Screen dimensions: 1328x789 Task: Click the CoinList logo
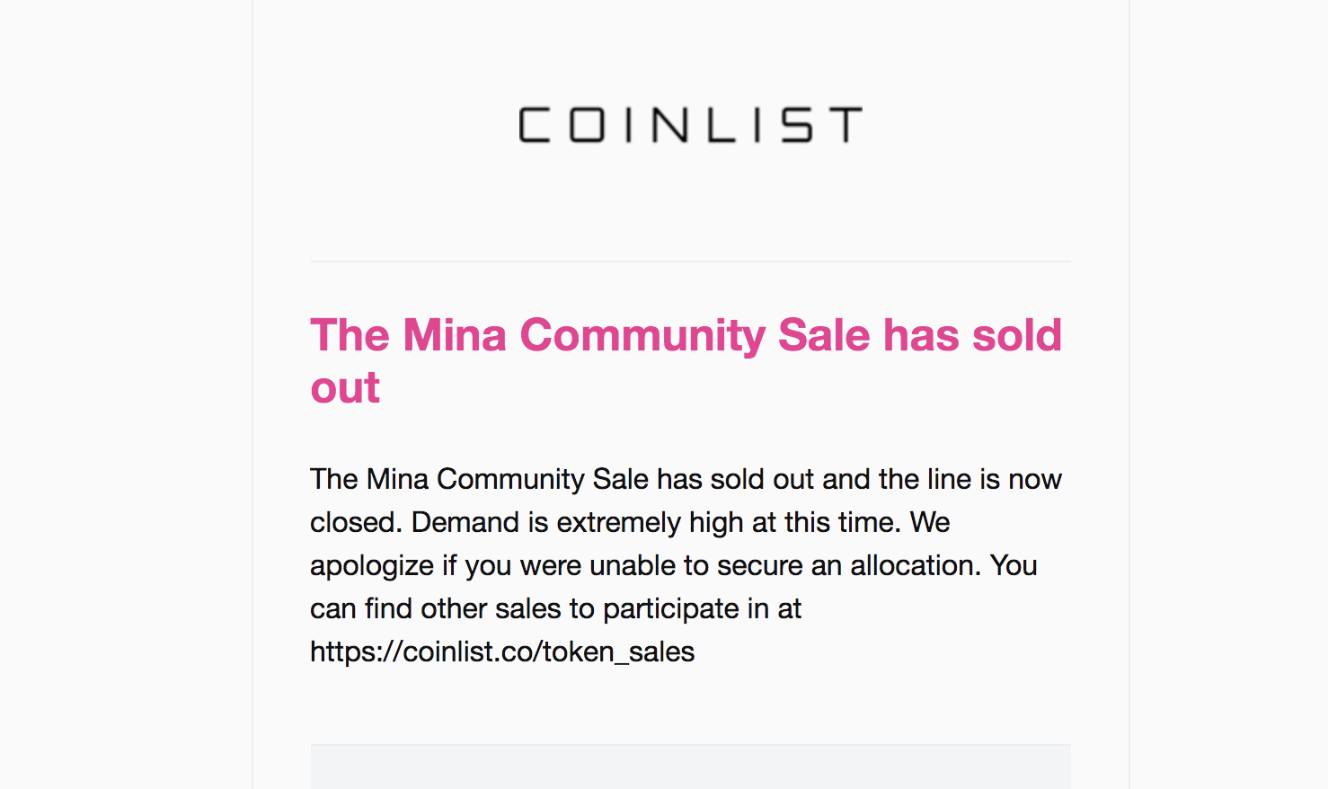[690, 125]
